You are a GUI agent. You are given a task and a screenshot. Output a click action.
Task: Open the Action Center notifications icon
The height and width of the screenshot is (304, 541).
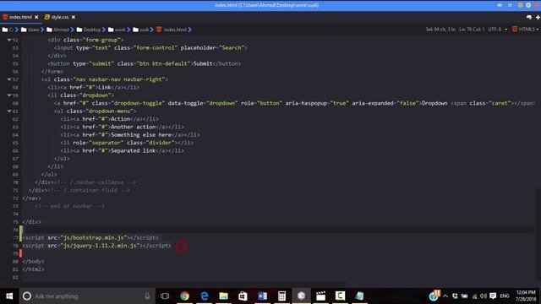click(493, 296)
